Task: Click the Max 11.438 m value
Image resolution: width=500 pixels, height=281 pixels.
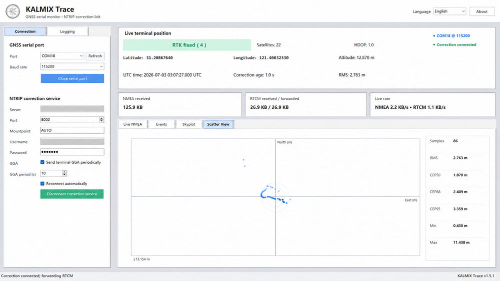Action: (461, 243)
